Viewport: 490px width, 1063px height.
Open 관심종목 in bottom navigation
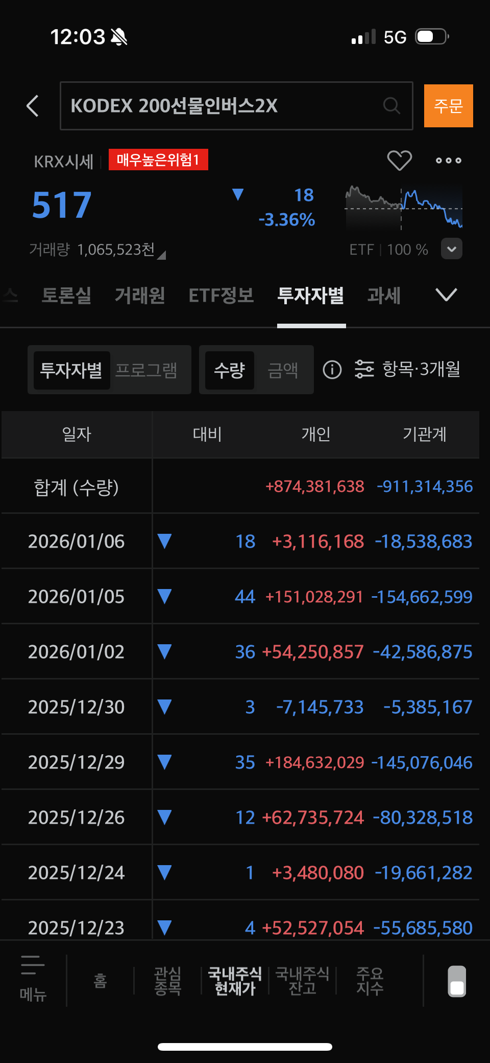pos(168,981)
